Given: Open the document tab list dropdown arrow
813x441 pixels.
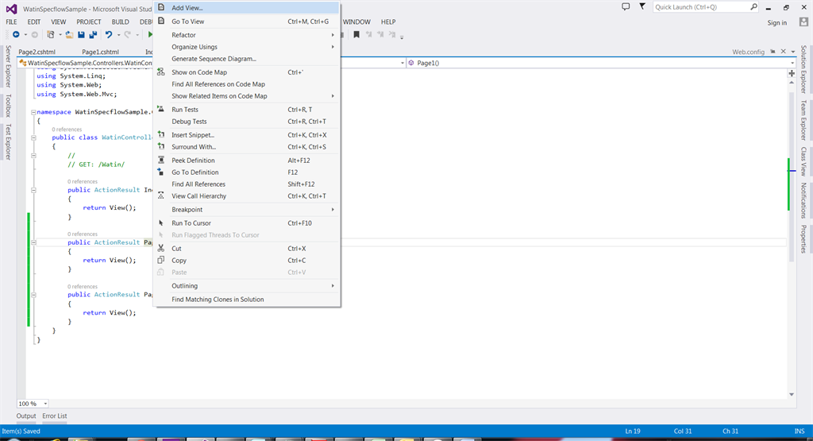Looking at the screenshot, I should [x=793, y=52].
